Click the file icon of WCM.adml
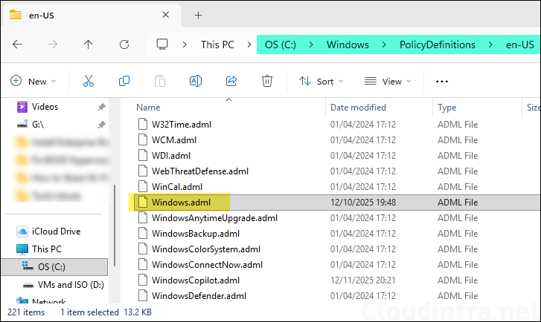The width and height of the screenshot is (541, 322). (x=143, y=139)
